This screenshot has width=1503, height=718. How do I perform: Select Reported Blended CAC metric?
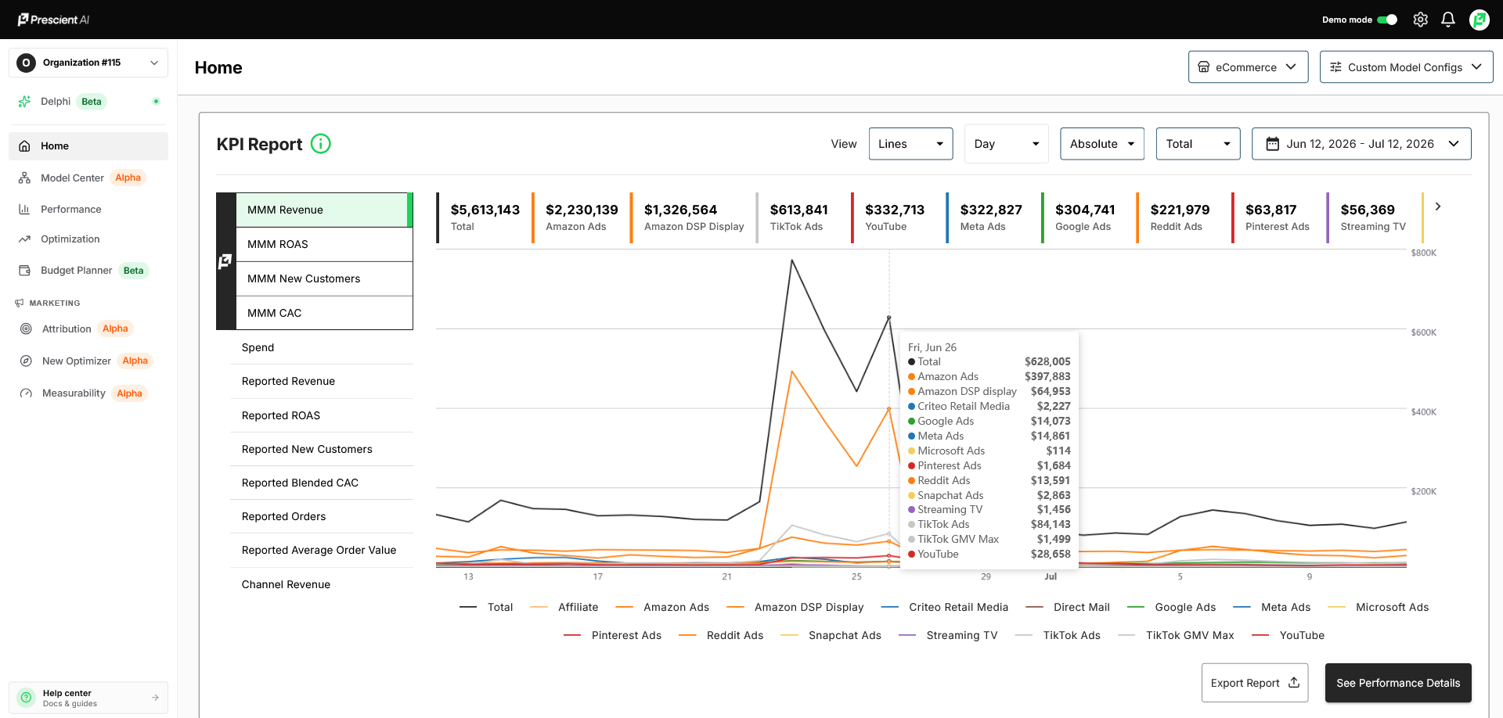[x=322, y=483]
